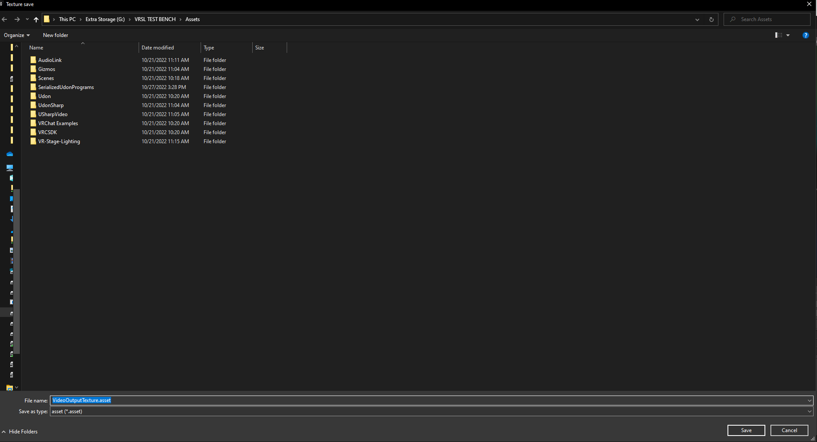
Task: Select the VRChat Examples folder icon
Action: tap(33, 123)
